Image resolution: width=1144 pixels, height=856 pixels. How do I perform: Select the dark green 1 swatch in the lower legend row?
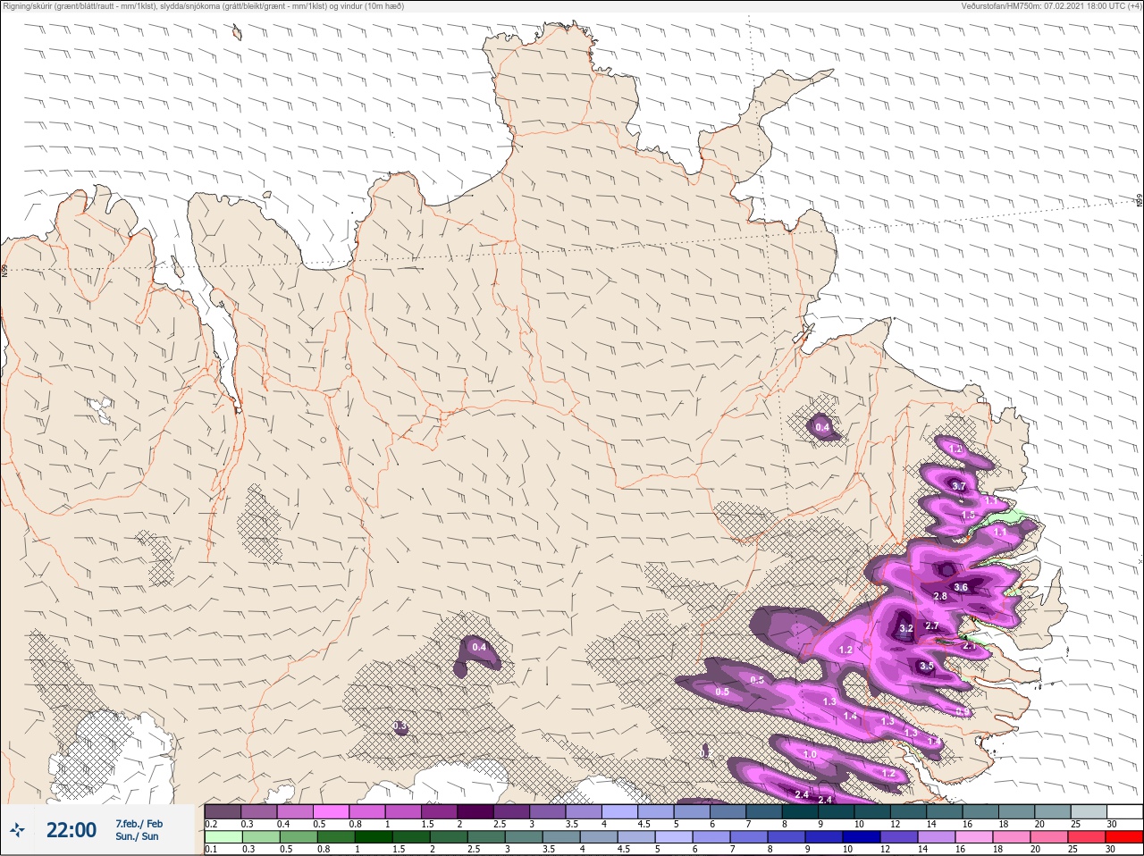point(373,837)
